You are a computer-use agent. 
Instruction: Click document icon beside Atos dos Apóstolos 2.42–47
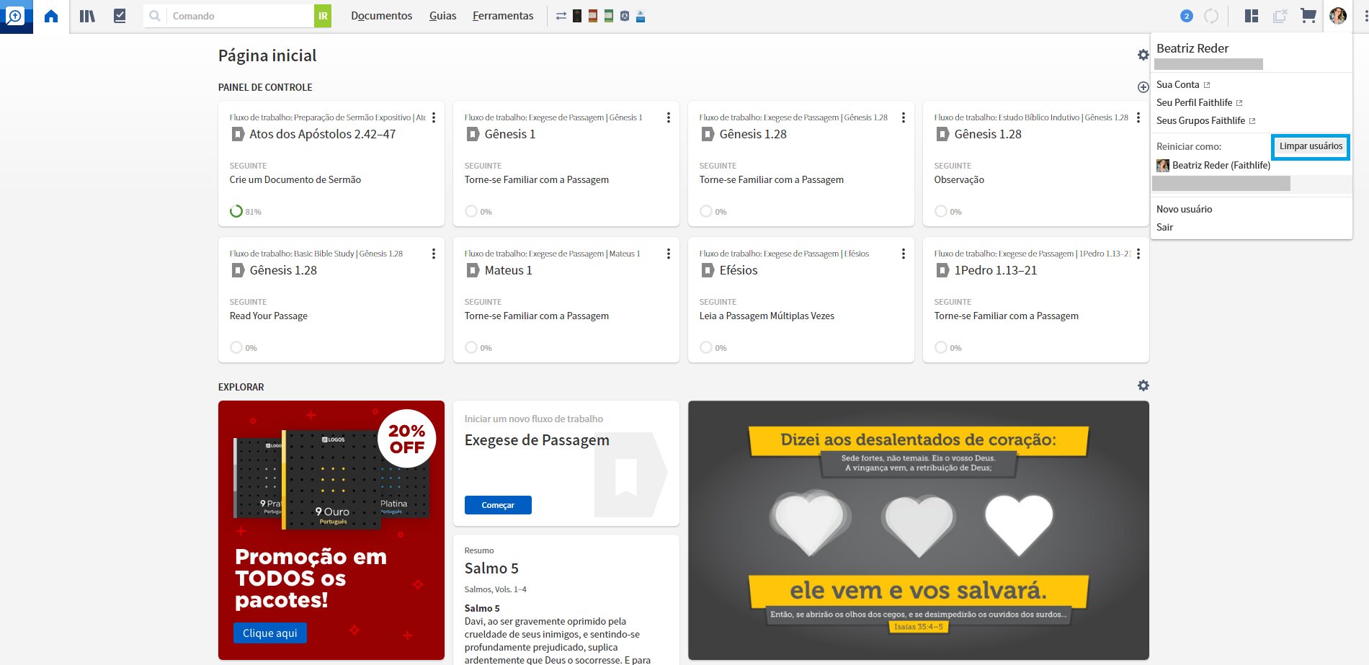coord(237,134)
